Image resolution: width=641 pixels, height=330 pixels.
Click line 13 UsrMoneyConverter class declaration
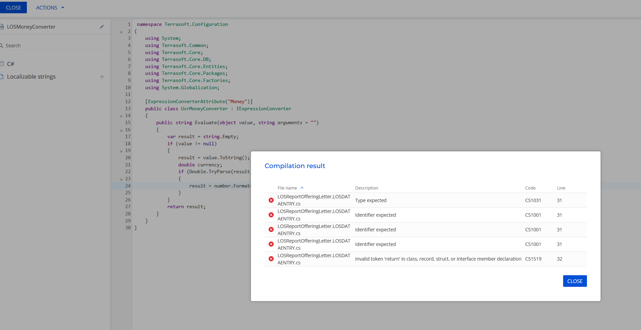pos(218,109)
